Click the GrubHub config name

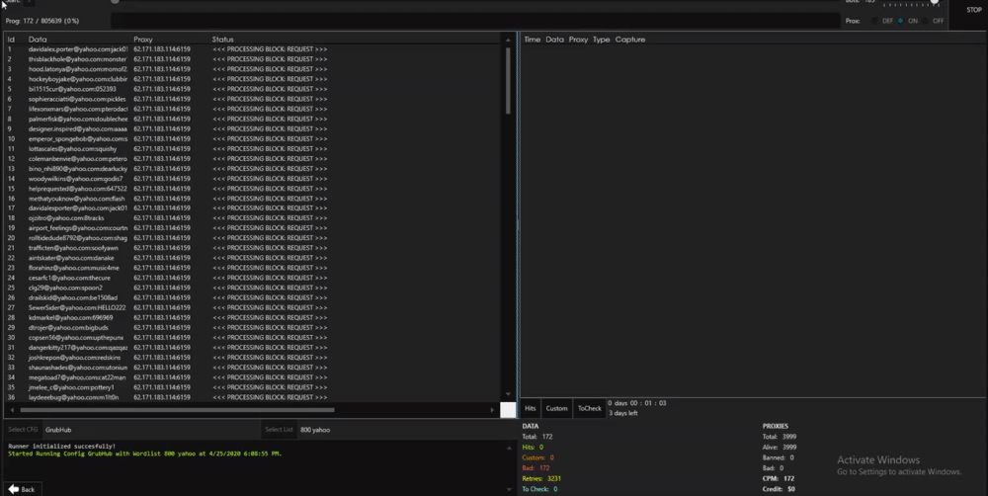[58, 430]
